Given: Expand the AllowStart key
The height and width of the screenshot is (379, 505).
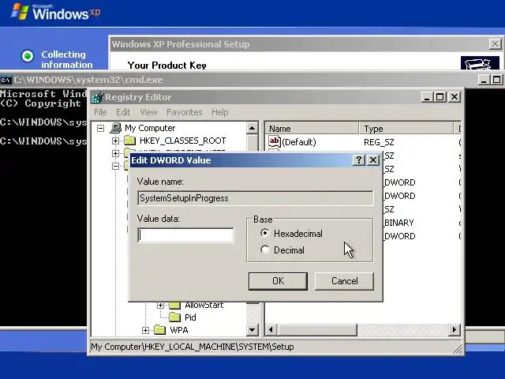Looking at the screenshot, I should (x=160, y=305).
